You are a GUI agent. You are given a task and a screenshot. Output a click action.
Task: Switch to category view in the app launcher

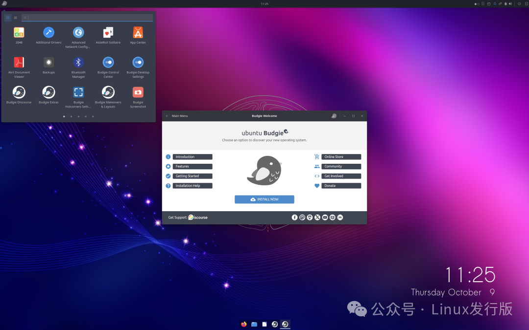pyautogui.click(x=15, y=17)
